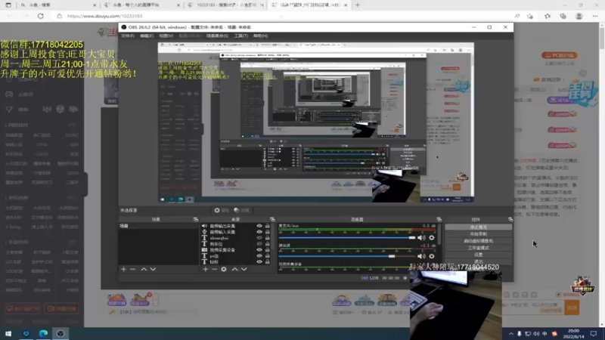Open source properties via the Sources gear icon
The height and width of the screenshot is (340, 605).
(x=224, y=269)
